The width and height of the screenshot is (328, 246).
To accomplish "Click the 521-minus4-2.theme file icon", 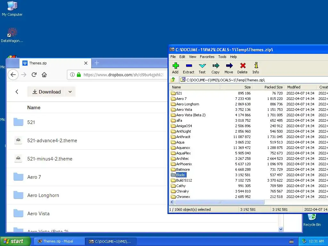I will tap(18, 158).
